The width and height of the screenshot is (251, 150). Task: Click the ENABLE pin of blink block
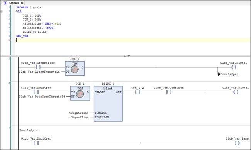(x=100, y=92)
